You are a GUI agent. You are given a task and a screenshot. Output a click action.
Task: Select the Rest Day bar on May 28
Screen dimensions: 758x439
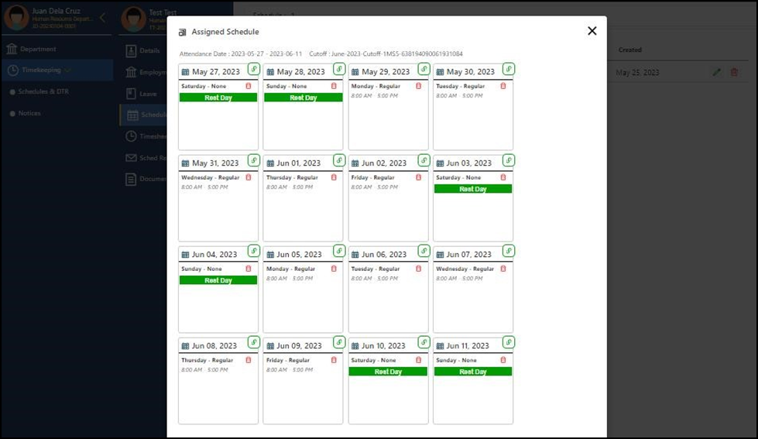[303, 98]
